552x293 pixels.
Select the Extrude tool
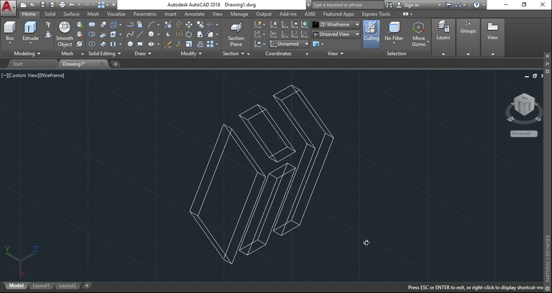tap(30, 31)
